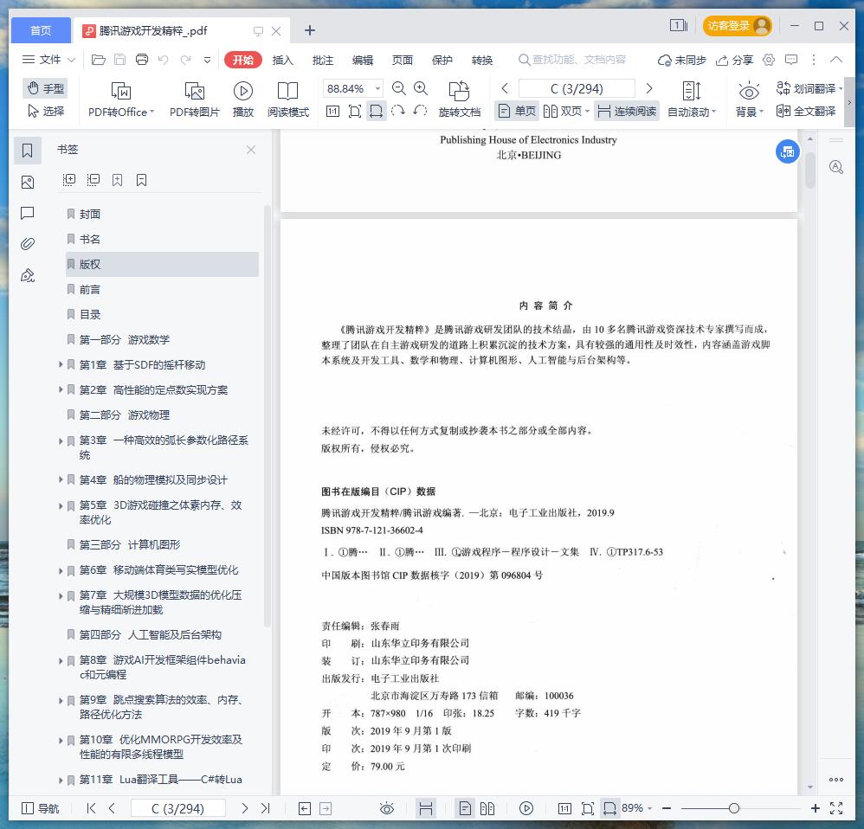The height and width of the screenshot is (829, 864).
Task: Open the comments panel in the left sidebar
Action: click(x=28, y=213)
